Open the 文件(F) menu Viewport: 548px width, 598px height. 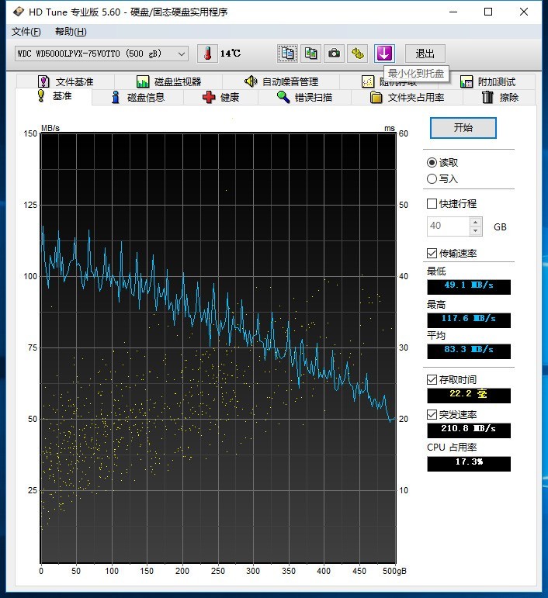(26, 32)
